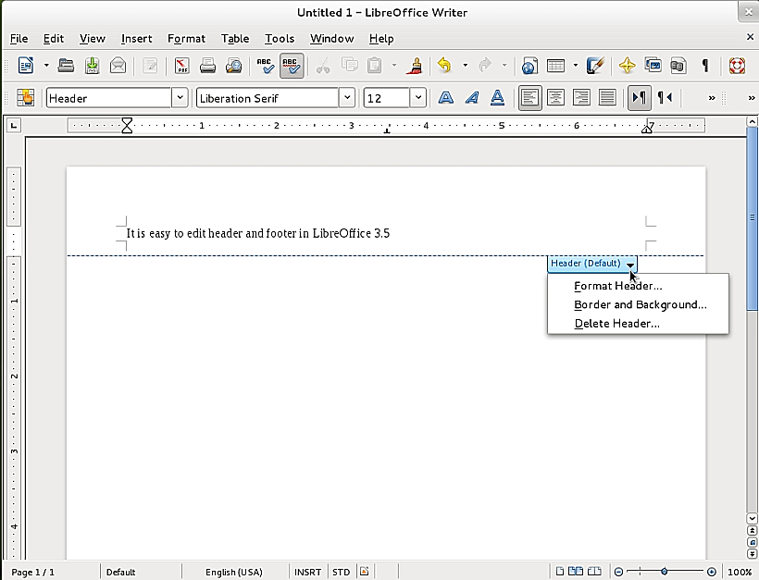The image size is (759, 580).
Task: Choose Border and Background from the header menu
Action: [x=639, y=304]
